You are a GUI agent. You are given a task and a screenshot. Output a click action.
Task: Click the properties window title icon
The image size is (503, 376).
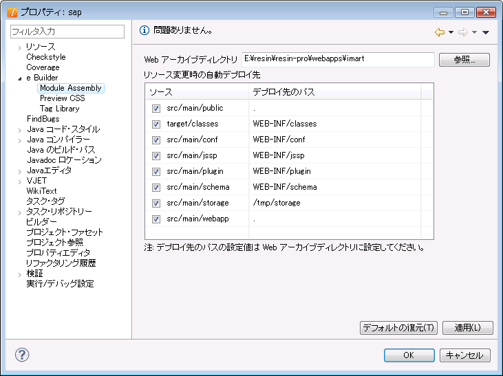click(x=12, y=12)
